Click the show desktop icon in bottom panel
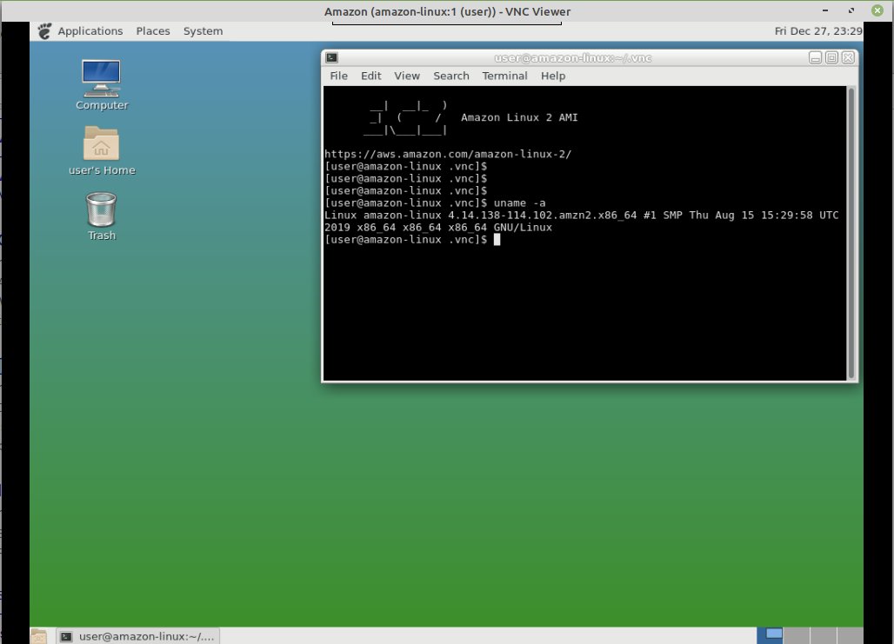This screenshot has width=894, height=644. (x=39, y=636)
